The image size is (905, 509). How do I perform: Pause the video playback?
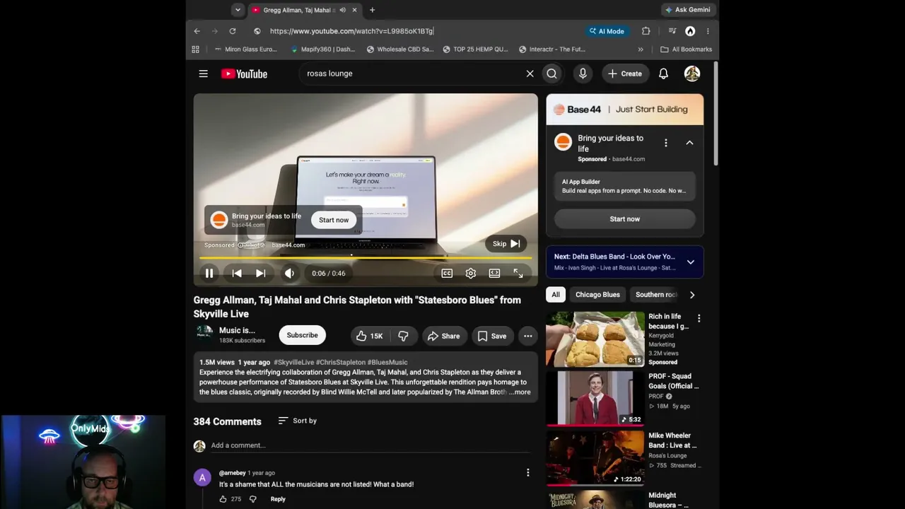coord(209,274)
